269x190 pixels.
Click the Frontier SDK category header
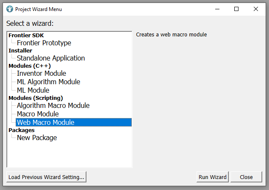[26, 36]
